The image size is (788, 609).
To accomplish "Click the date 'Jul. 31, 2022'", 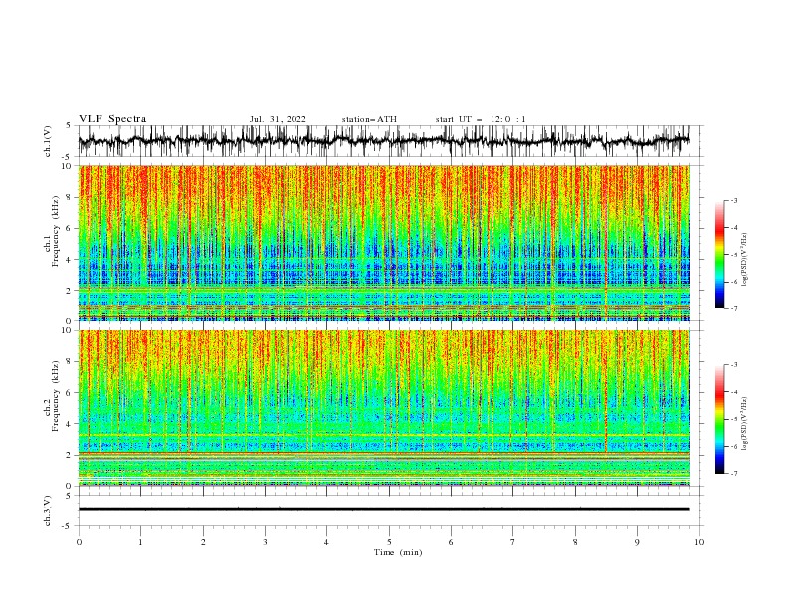I will (x=278, y=119).
